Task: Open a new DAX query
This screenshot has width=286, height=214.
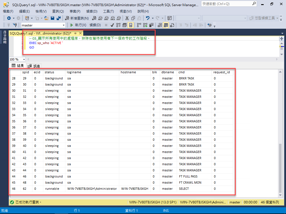Action: 119,18
